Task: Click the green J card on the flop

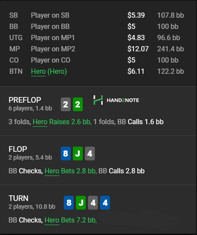Action: pos(78,154)
